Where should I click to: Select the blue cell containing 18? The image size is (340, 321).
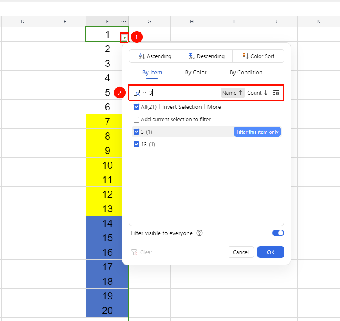tap(107, 282)
